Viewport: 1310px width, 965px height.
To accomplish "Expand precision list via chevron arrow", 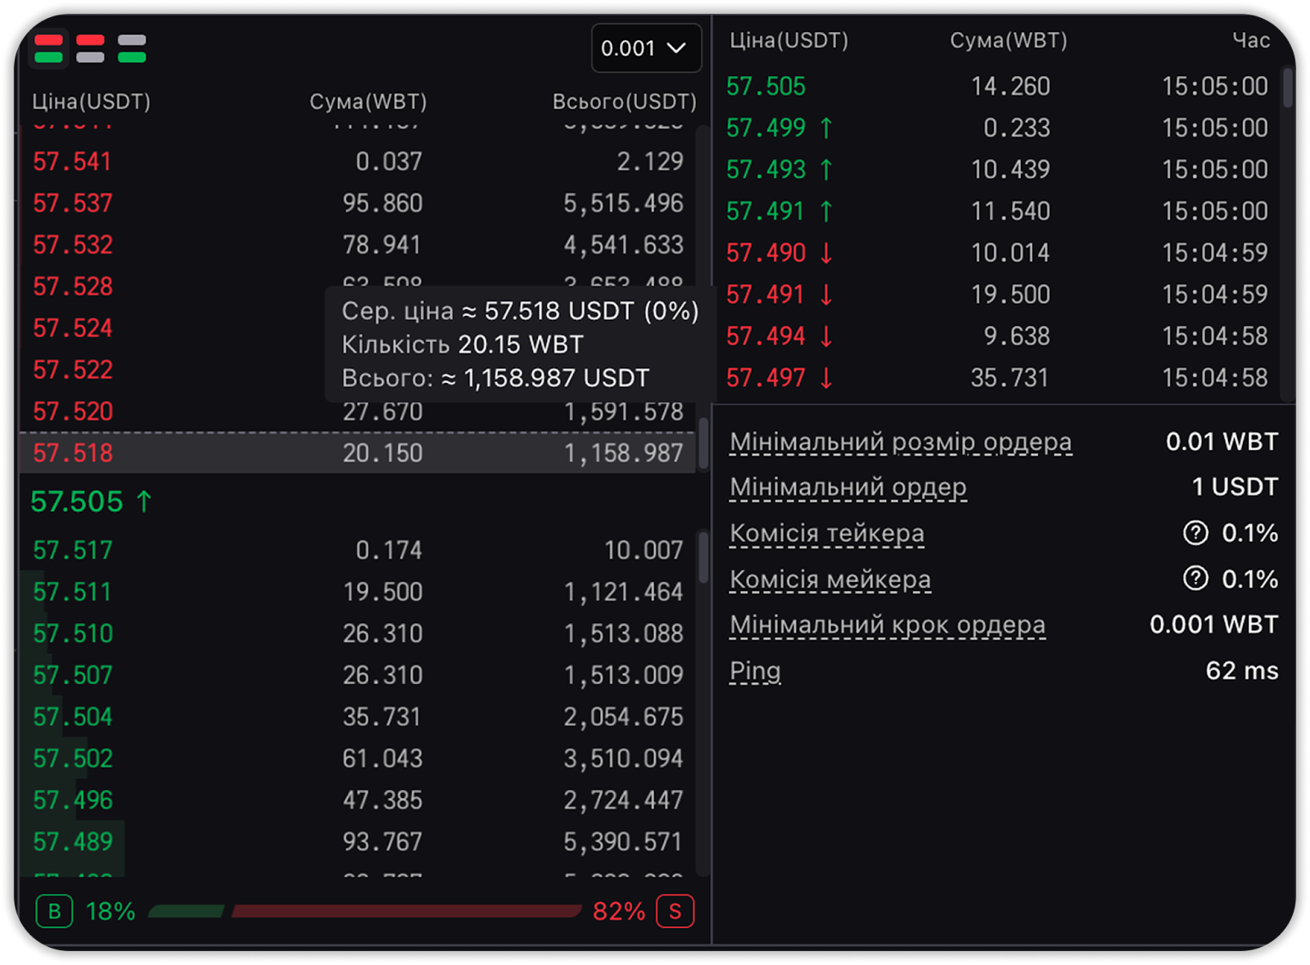I will (x=676, y=48).
